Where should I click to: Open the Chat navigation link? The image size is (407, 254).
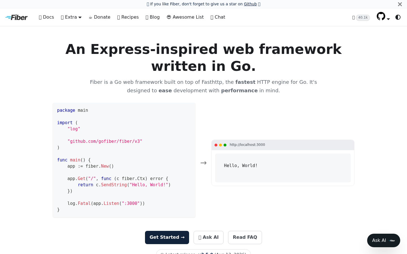[218, 17]
